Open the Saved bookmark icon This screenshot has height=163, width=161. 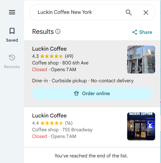pyautogui.click(x=12, y=31)
